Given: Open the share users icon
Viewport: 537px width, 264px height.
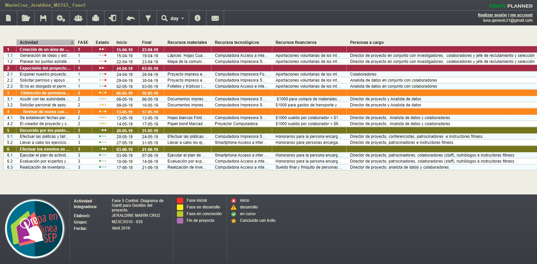Looking at the screenshot, I should [x=78, y=18].
